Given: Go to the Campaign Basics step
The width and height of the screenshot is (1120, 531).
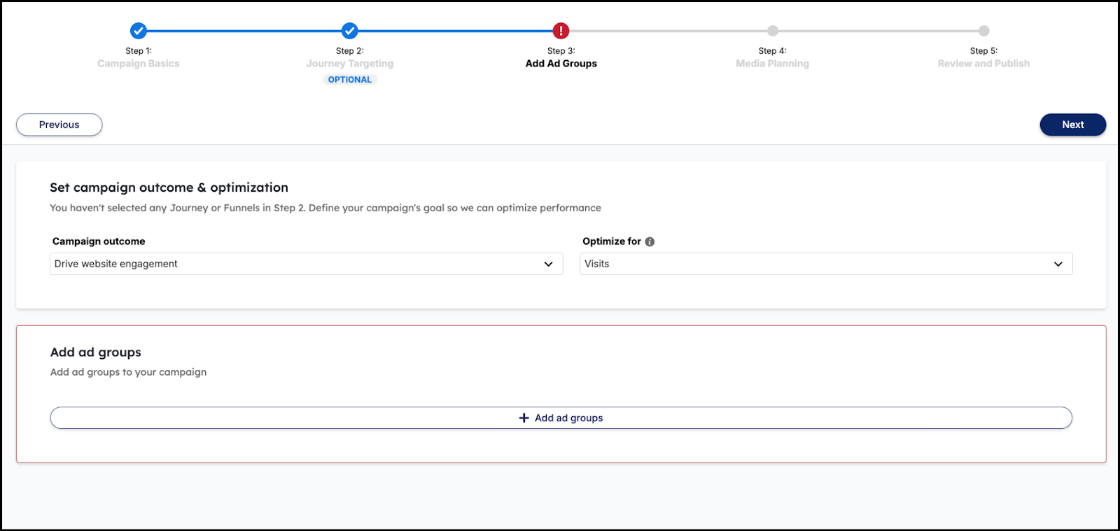Looking at the screenshot, I should [x=139, y=64].
